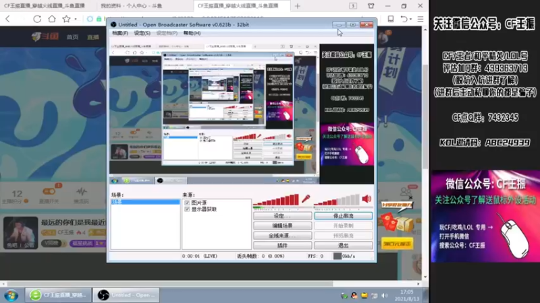
Task: Toggle the 显示器获取 source checkbox
Action: tap(187, 209)
